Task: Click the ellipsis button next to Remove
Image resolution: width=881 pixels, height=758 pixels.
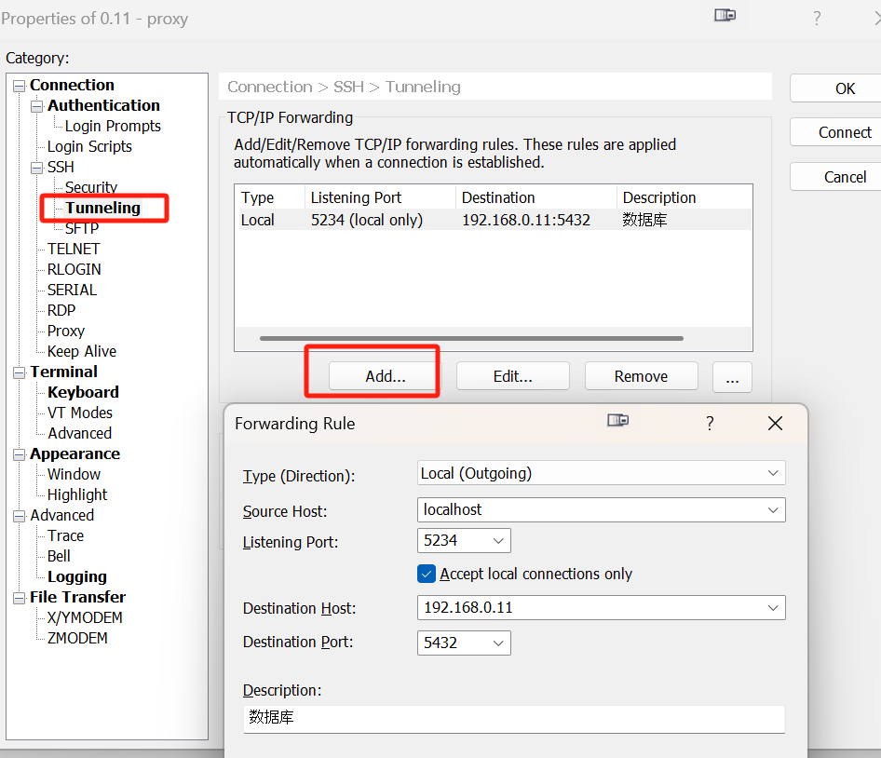Action: 732,377
